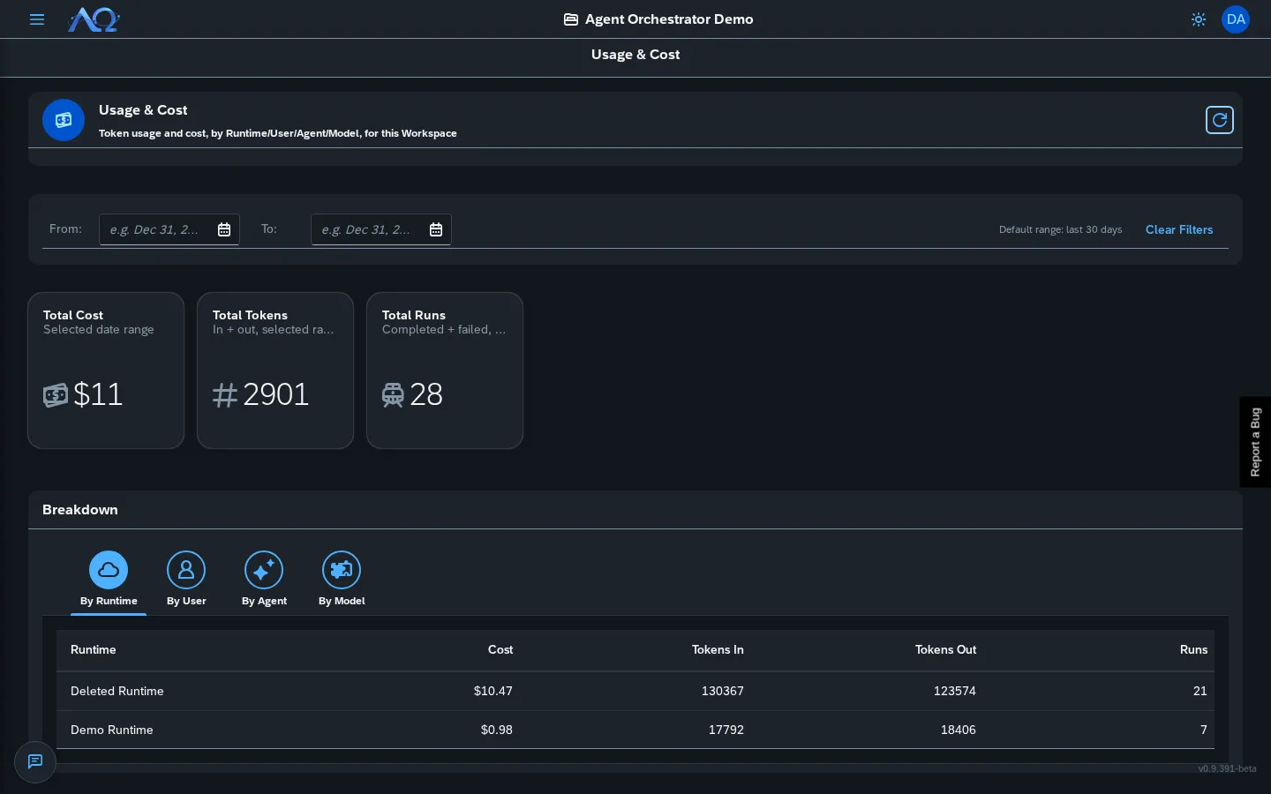
Task: Select the Deleted Runtime table row
Action: click(635, 692)
